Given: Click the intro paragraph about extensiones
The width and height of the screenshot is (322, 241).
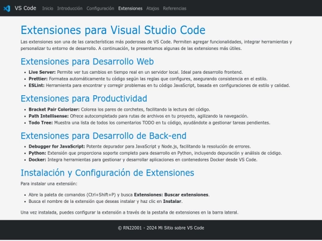Looking at the screenshot, I should click(x=156, y=45).
